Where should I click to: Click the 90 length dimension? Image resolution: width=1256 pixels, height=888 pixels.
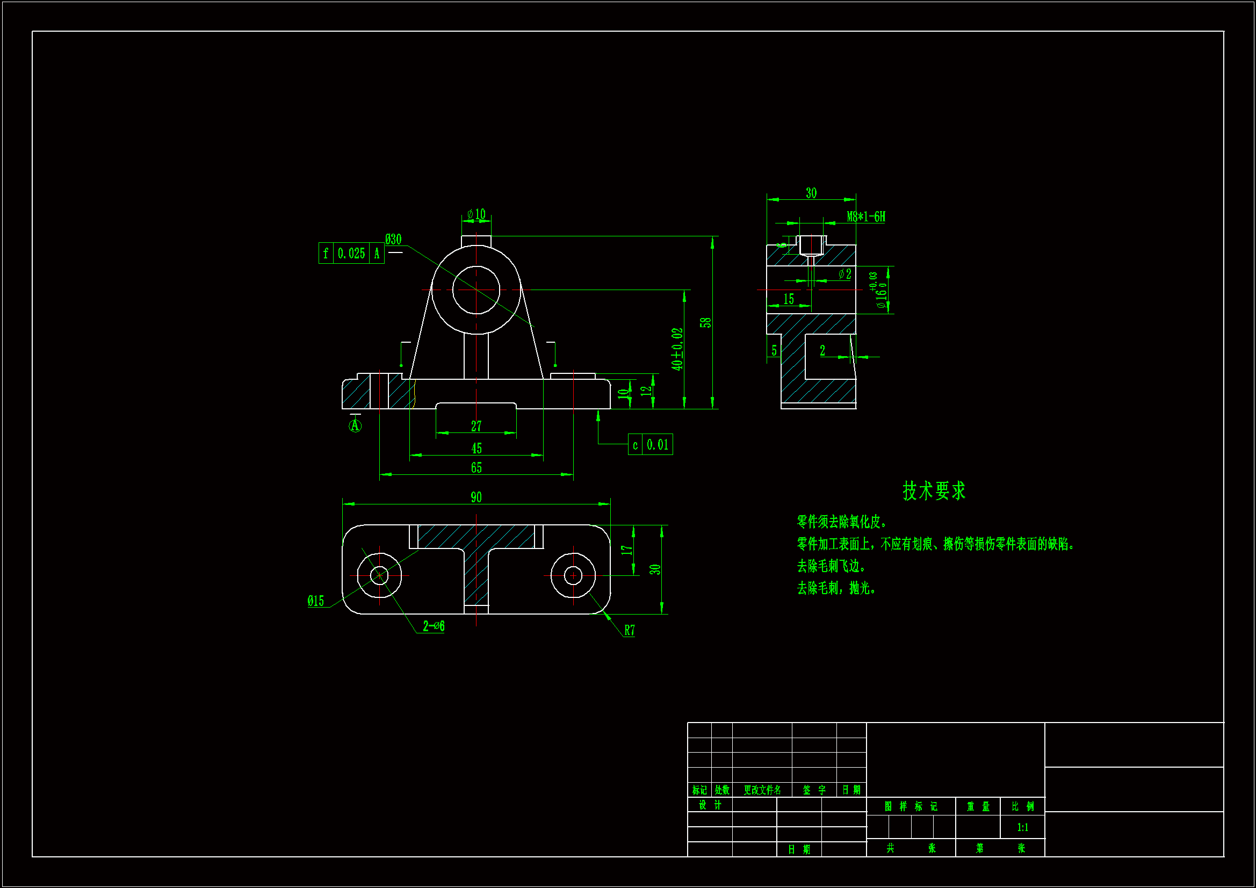(476, 497)
